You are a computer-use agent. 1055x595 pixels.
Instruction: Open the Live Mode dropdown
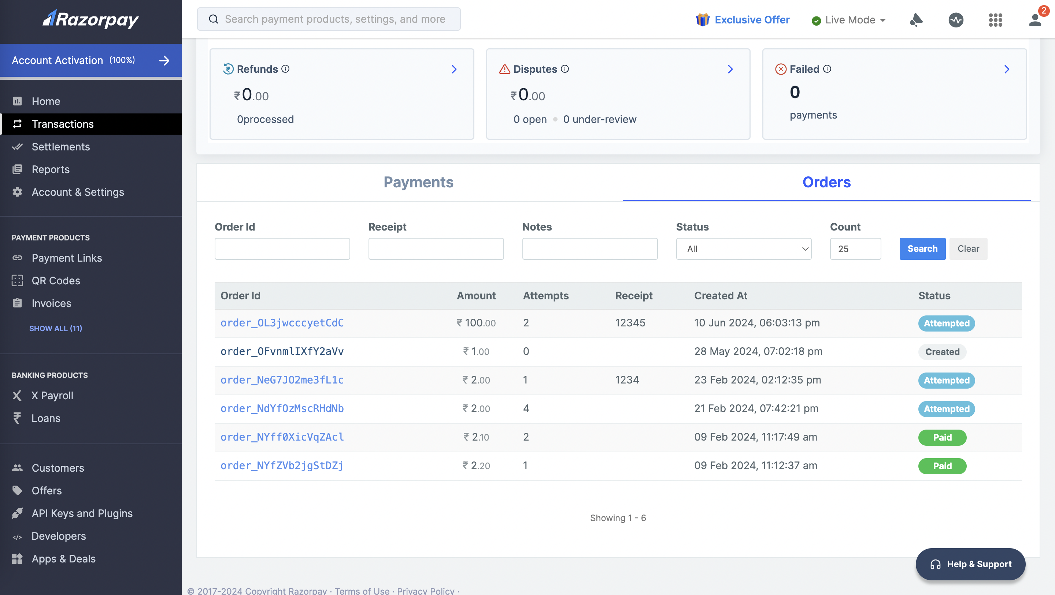coord(849,20)
